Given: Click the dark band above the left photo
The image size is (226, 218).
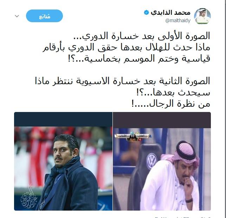Looking at the screenshot, I should pos(63,119).
